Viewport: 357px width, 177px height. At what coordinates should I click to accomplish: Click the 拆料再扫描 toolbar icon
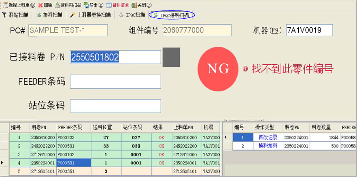pyautogui.click(x=57, y=5)
